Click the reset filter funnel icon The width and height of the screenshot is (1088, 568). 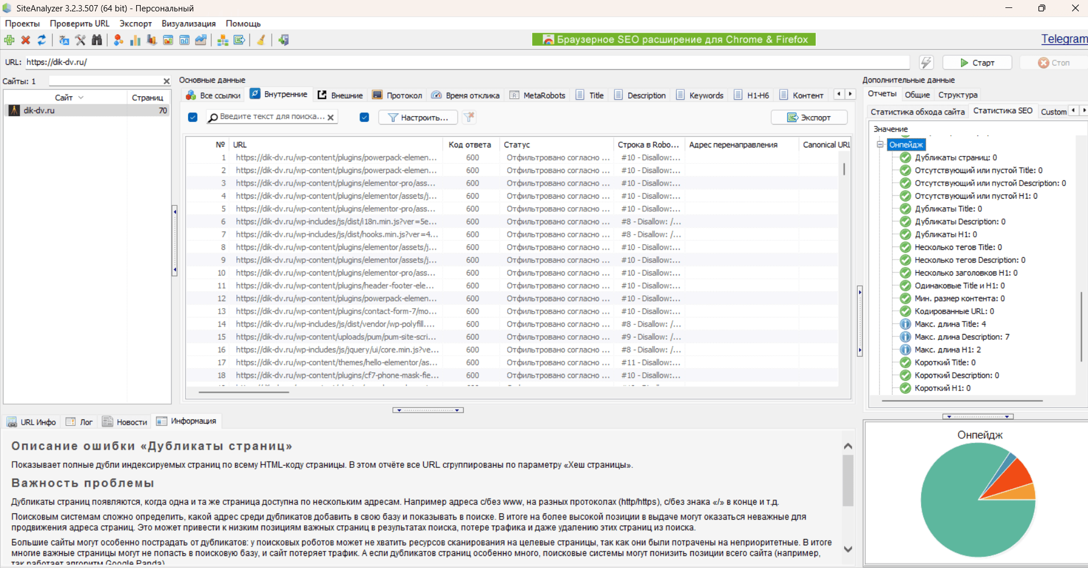pyautogui.click(x=469, y=117)
